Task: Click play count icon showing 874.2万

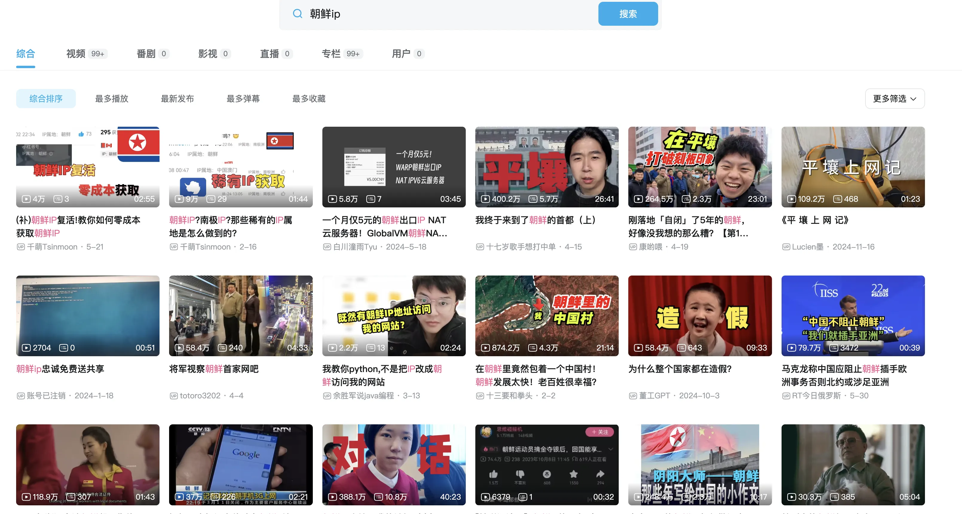Action: pos(485,348)
